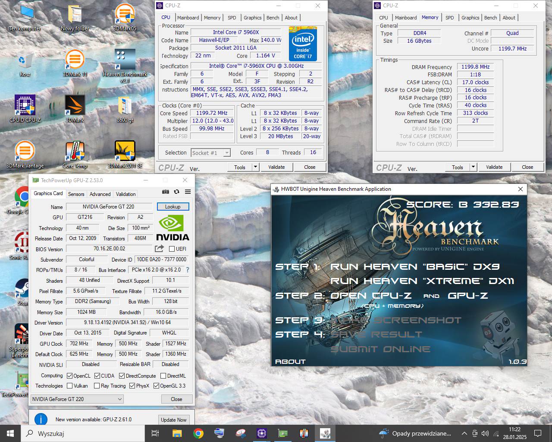Click Run Heaven "Basic" DX9

[x=415, y=267]
